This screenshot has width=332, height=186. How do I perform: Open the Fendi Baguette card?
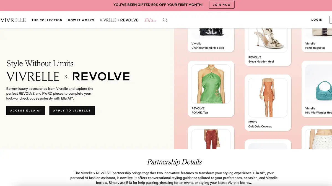(x=317, y=40)
